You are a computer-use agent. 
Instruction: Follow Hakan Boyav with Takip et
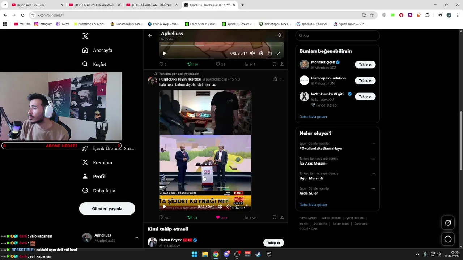(273, 243)
